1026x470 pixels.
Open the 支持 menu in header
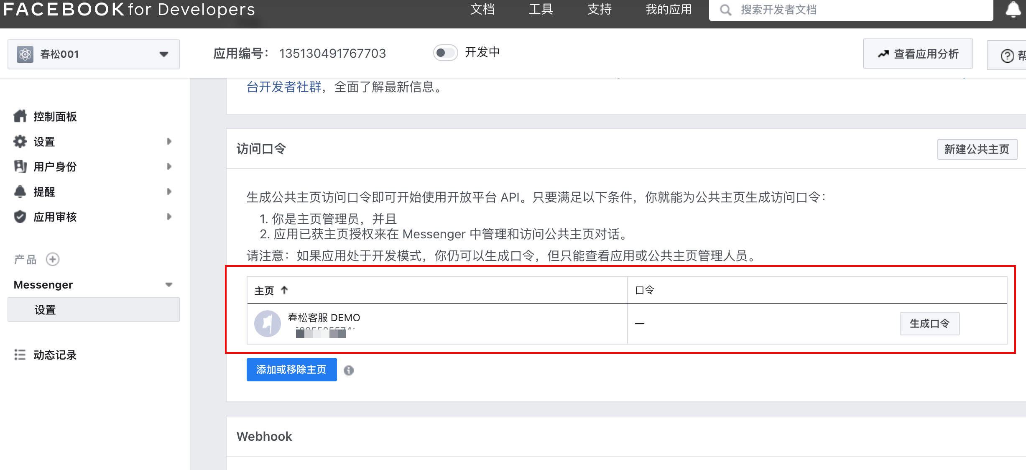tap(600, 9)
